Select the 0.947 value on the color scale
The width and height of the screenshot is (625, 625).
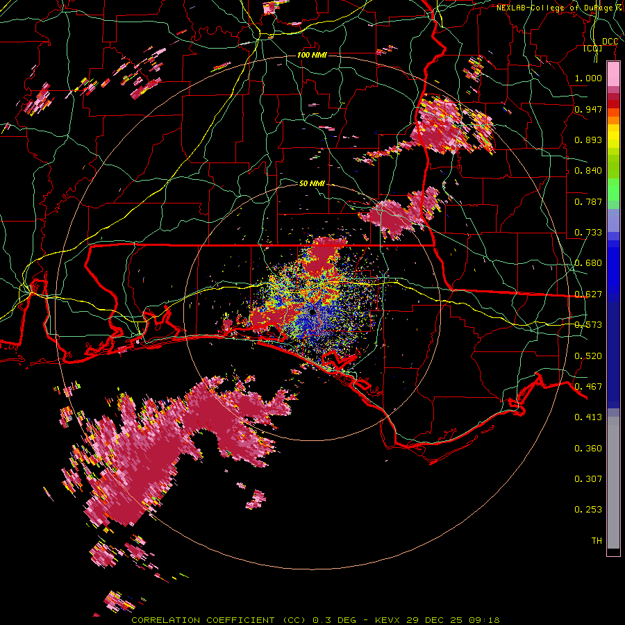tap(588, 109)
